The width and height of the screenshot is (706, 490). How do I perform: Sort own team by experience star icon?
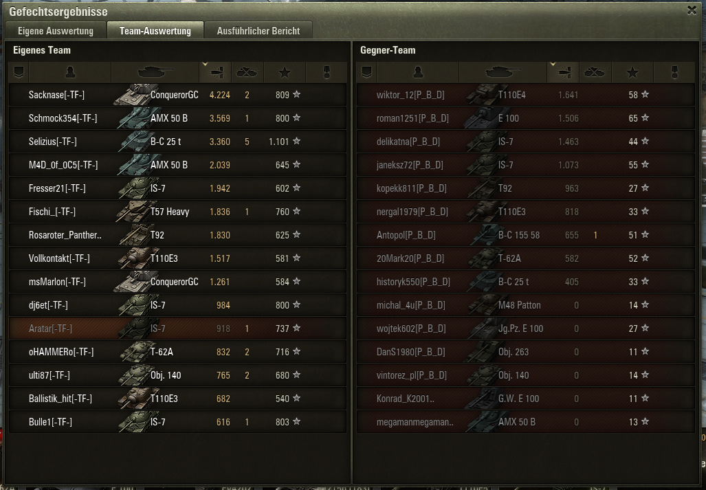click(285, 72)
